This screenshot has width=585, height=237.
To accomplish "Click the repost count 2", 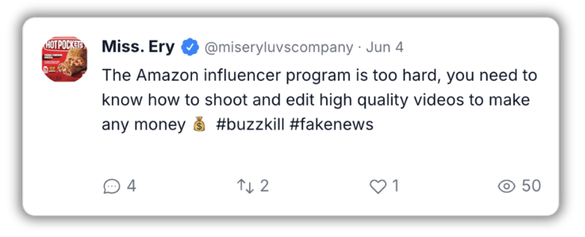I will click(x=264, y=186).
